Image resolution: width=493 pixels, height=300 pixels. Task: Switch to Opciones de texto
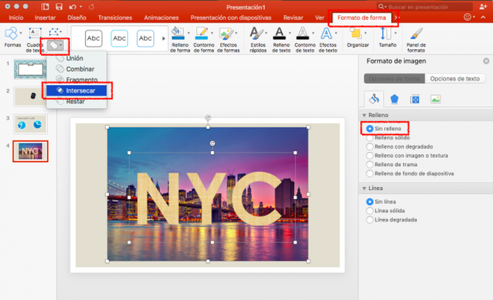click(x=454, y=78)
